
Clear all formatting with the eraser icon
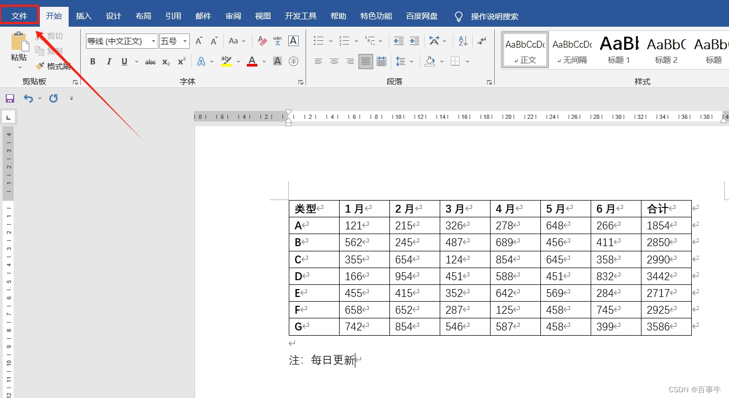(262, 41)
